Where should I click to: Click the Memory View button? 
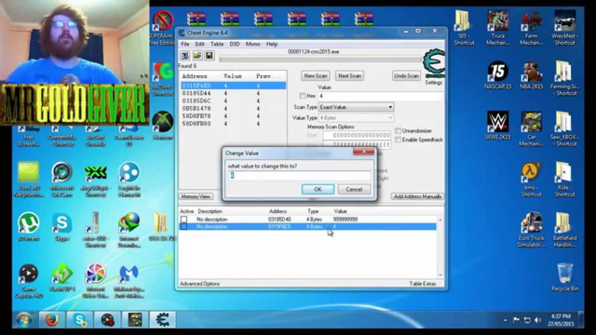pos(196,196)
